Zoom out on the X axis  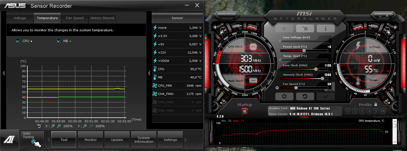pyautogui.click(x=59, y=126)
